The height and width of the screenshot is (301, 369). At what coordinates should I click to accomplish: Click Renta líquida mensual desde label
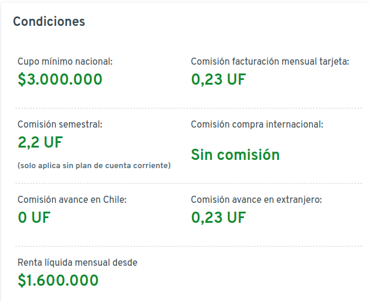pos(77,263)
